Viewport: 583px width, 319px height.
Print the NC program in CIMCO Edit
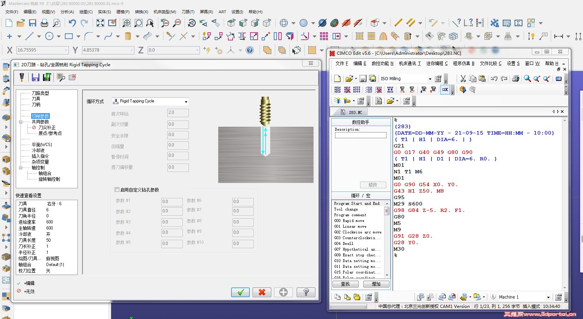pyautogui.click(x=516, y=79)
